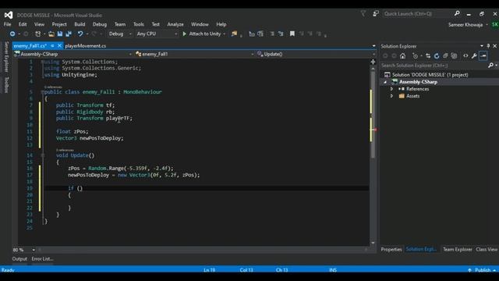Click the Quick Launch magnifier icon
Image resolution: width=499 pixels, height=281 pixels.
(x=457, y=13)
